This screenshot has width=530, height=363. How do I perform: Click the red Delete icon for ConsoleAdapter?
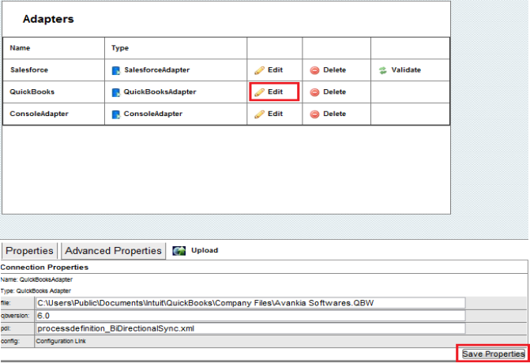[x=314, y=114]
